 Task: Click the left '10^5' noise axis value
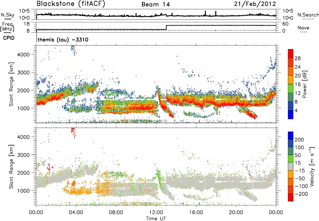(x=24, y=11)
